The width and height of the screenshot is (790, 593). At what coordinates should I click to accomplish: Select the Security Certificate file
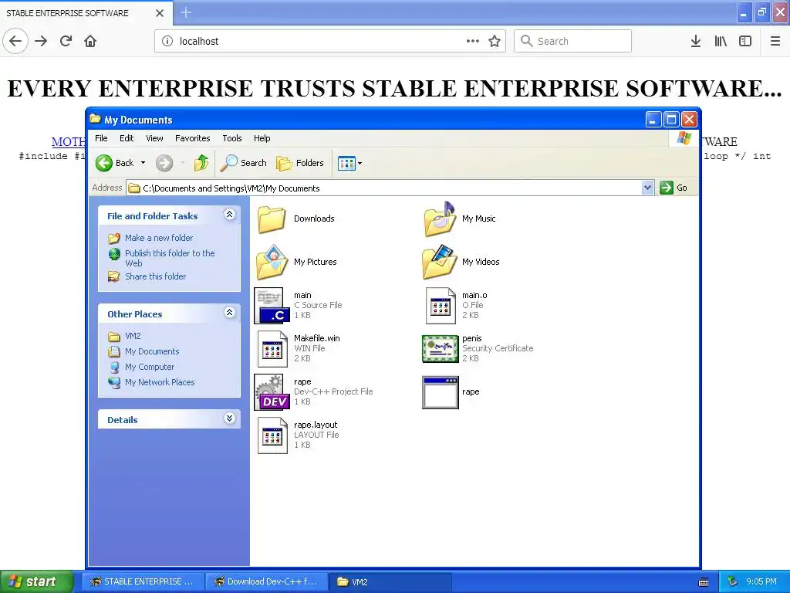click(478, 348)
